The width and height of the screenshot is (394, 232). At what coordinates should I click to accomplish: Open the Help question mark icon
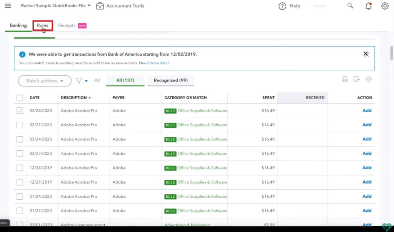(282, 6)
